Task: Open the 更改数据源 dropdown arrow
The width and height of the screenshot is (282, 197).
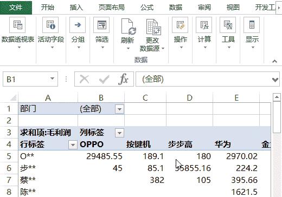Action: click(163, 48)
